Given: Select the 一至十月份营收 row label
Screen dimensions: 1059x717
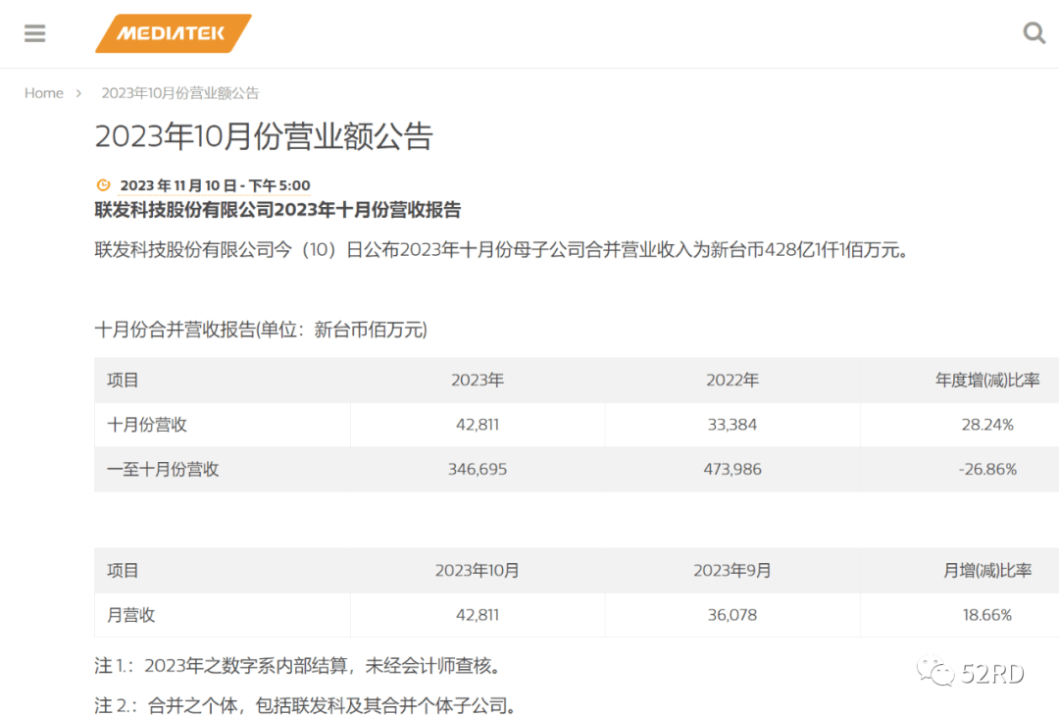Looking at the screenshot, I should tap(163, 469).
